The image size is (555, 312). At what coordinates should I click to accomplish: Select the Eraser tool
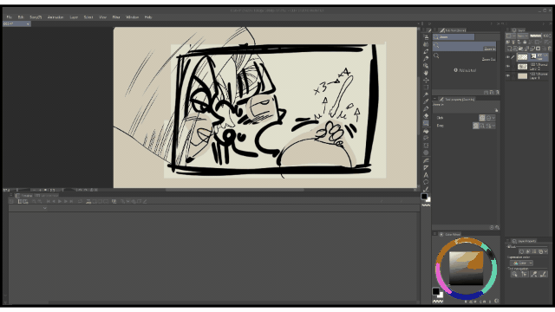[426, 115]
